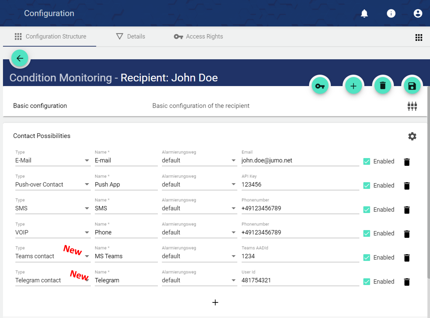Open the user account profile icon

418,14
